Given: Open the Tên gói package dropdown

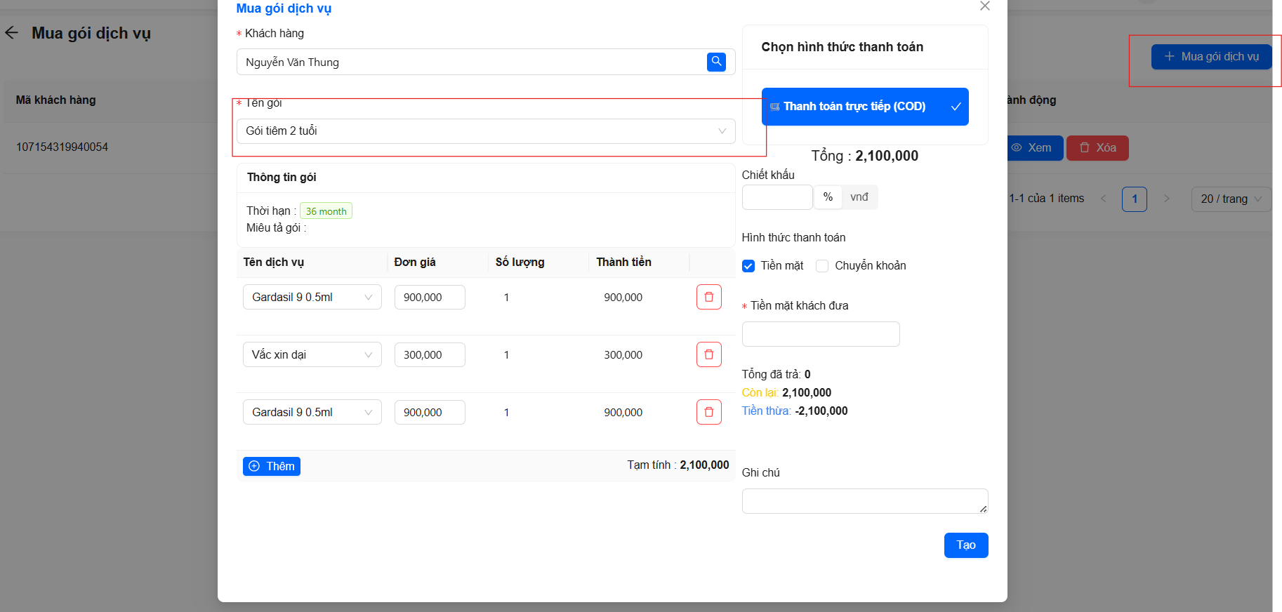Looking at the screenshot, I should pos(485,131).
